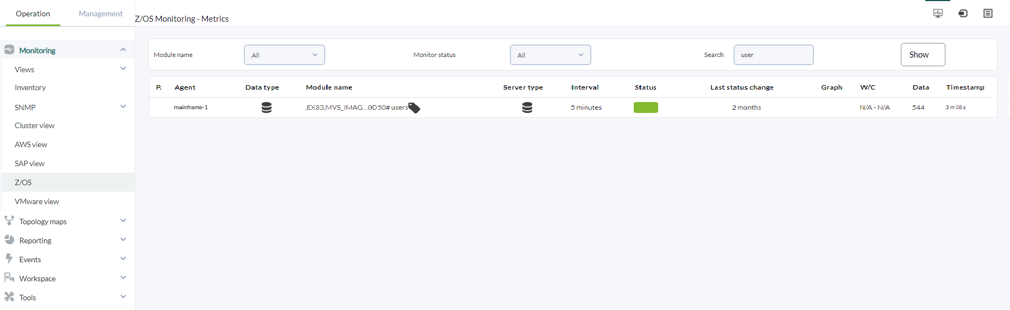Click the Module name column header
This screenshot has width=1010, height=310.
click(329, 87)
